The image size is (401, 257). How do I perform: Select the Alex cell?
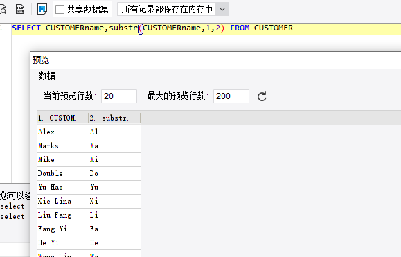pyautogui.click(x=63, y=132)
